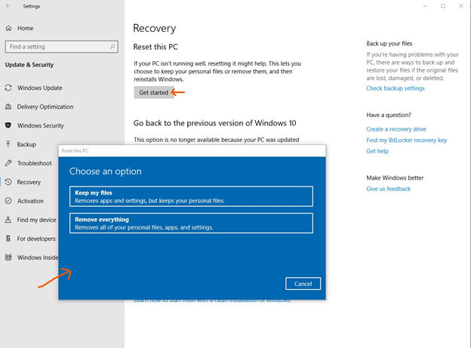Image resolution: width=471 pixels, height=348 pixels.
Task: Click into the Find a setting box
Action: coord(62,47)
